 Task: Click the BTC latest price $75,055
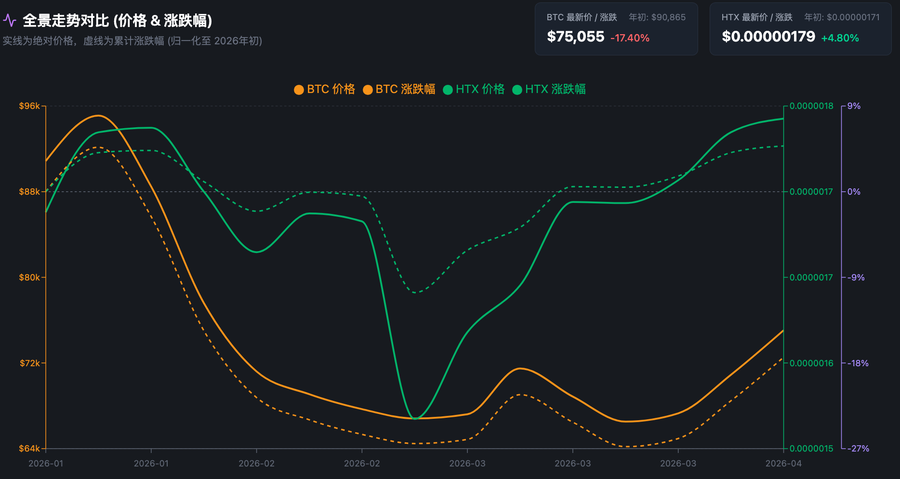click(575, 37)
